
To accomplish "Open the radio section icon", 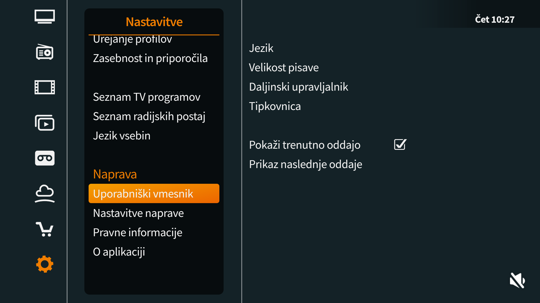I will tap(45, 52).
